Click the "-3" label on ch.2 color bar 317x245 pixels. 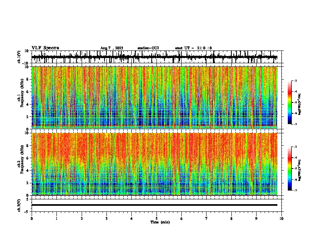[295, 147]
